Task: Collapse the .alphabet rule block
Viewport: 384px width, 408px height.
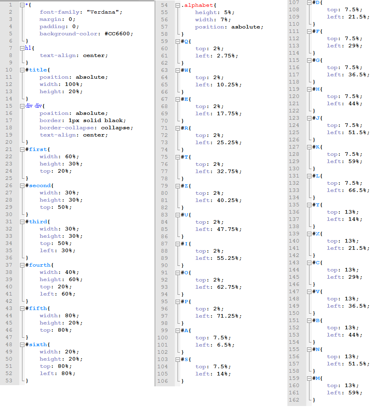Action: 178,5
